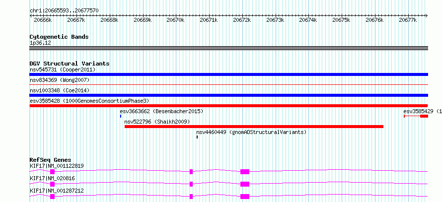This screenshot has height=202, width=442.
Task: Open nsv4460449 (gnomADStructuralVariants) label
Action: tap(251, 132)
